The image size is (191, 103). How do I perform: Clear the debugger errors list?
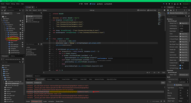tap(163, 83)
